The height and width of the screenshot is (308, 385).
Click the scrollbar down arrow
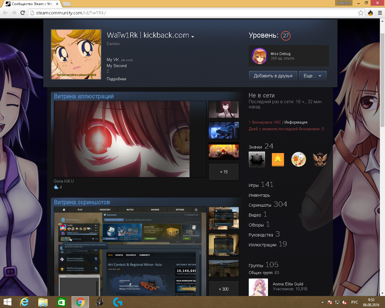[x=383, y=293]
